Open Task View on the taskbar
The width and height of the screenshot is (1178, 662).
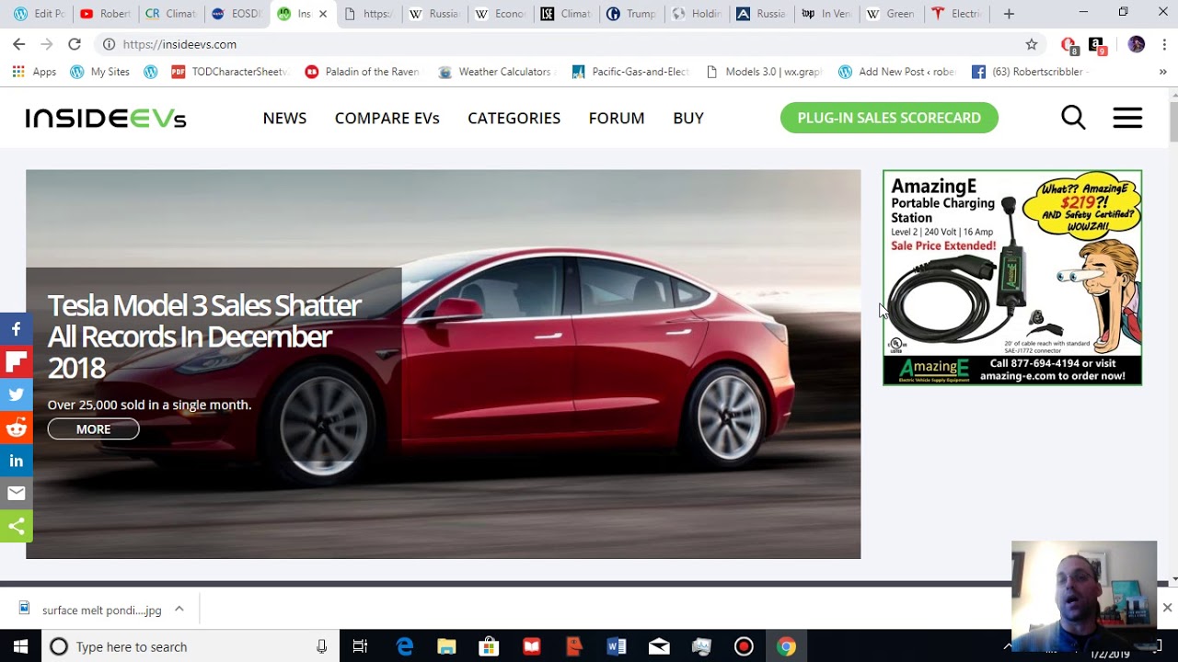point(360,646)
